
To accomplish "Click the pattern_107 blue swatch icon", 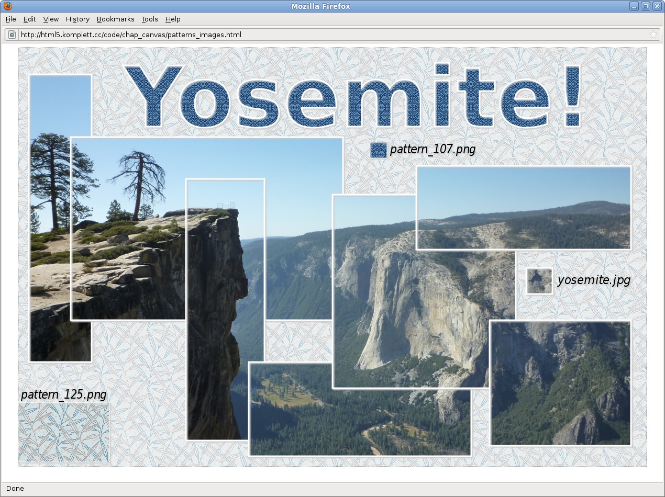I will point(378,150).
